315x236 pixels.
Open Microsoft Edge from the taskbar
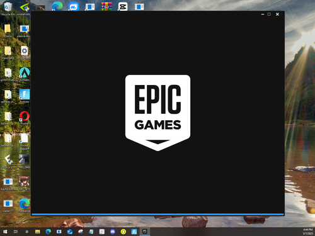49,232
